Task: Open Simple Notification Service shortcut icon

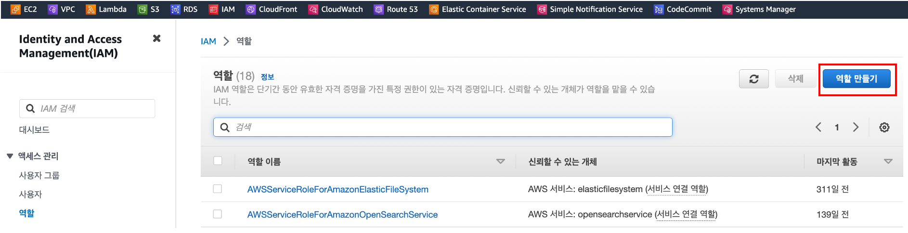Action: click(x=542, y=9)
